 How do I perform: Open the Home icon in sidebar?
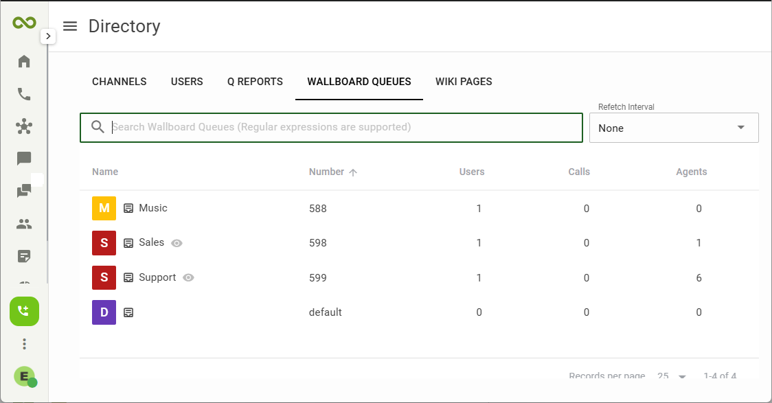coord(24,61)
